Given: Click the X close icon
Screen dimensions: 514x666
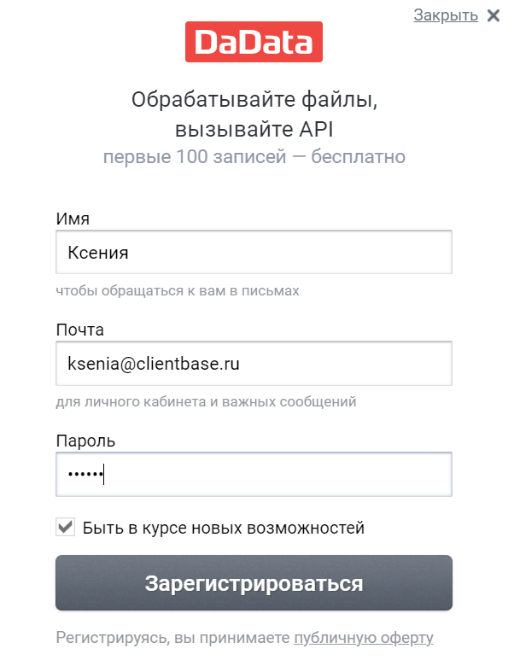Looking at the screenshot, I should click(x=493, y=15).
